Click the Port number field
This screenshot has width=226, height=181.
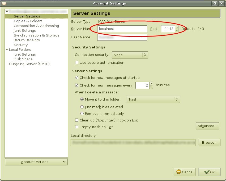point(168,29)
